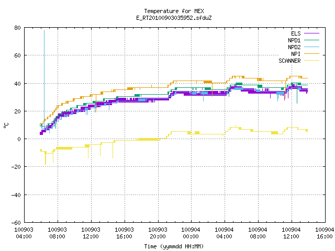335x251 pixels.
Task: Select the ELS legend label
Action: (296, 33)
